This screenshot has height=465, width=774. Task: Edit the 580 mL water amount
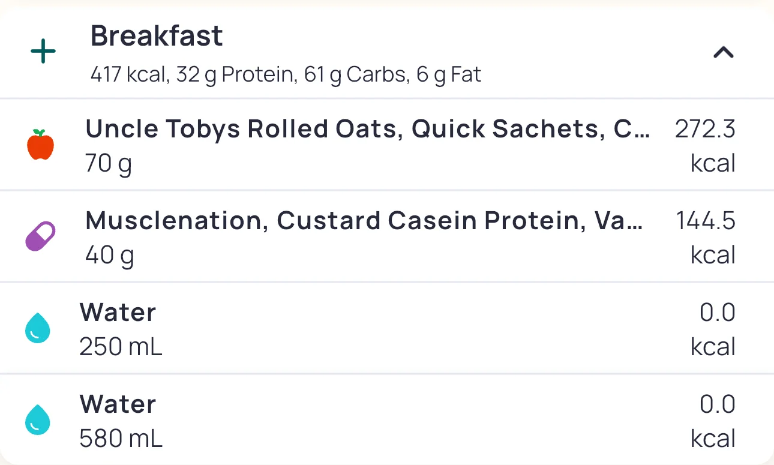tap(121, 439)
